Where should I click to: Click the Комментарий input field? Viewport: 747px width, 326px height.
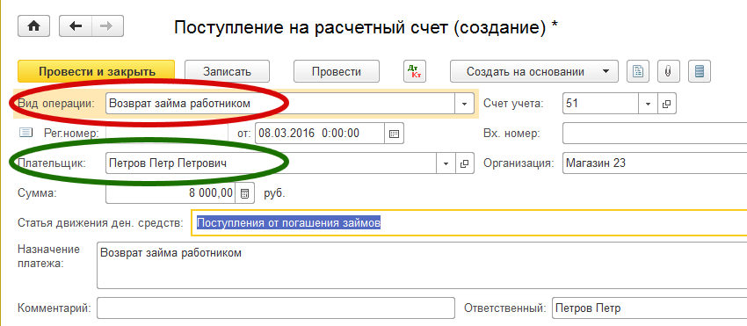[x=276, y=308]
